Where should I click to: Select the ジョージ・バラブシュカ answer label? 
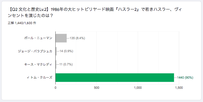(35, 51)
